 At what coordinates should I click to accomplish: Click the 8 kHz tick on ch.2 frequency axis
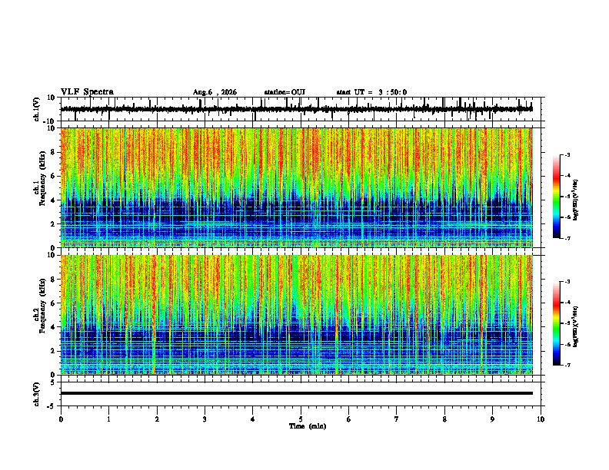[53, 280]
